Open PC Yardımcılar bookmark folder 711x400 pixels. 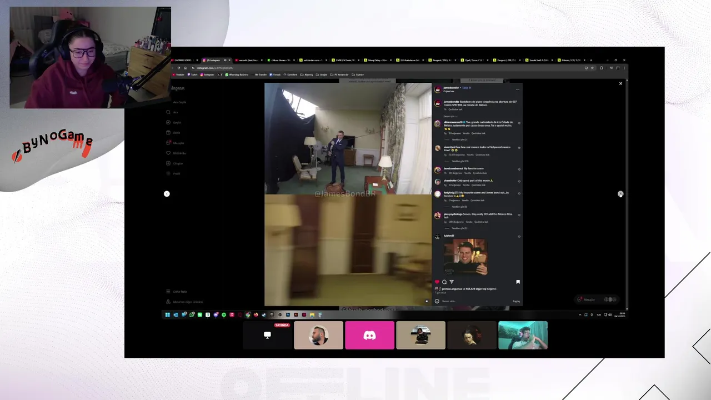339,74
